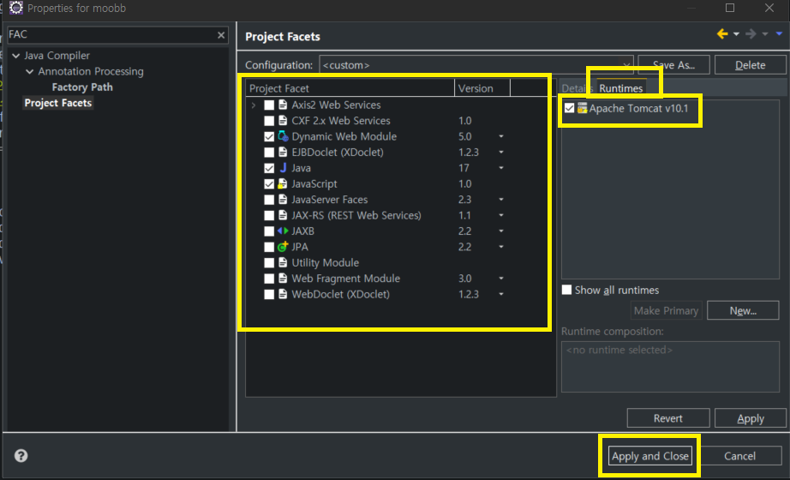This screenshot has height=480, width=790.
Task: Click the yellow back navigation arrow
Action: (722, 33)
